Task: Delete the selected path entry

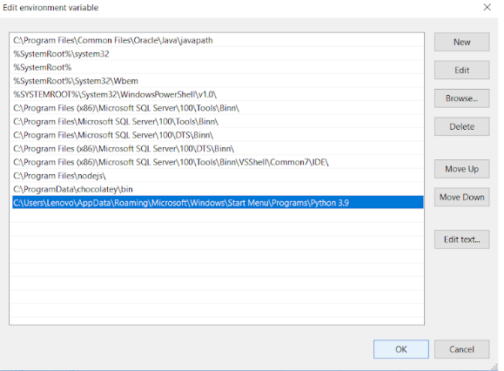Action: (461, 126)
